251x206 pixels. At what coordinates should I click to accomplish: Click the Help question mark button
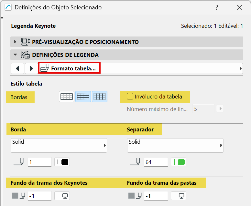pos(217,7)
